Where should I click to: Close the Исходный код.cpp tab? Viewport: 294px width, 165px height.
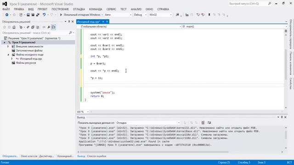[x=107, y=22]
